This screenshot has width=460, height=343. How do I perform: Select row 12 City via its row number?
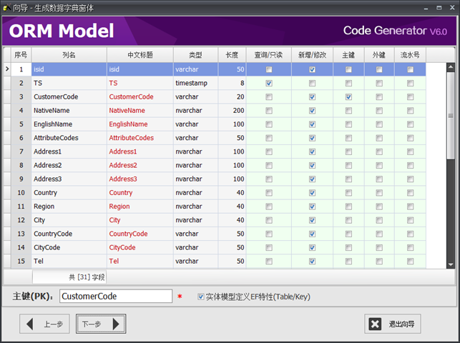(x=21, y=220)
